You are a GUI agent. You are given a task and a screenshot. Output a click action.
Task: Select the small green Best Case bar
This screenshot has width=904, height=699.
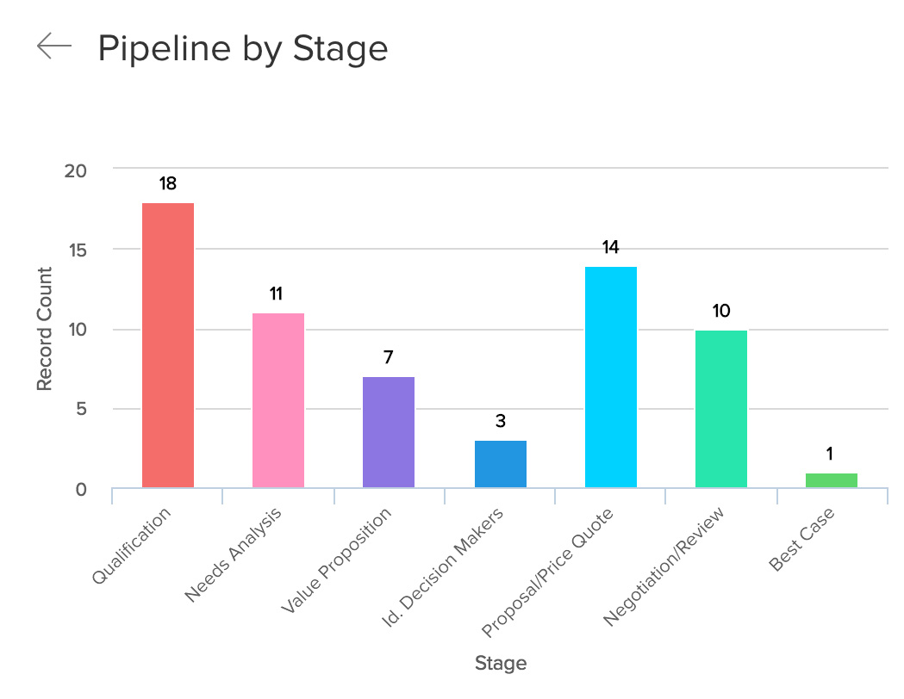[832, 480]
